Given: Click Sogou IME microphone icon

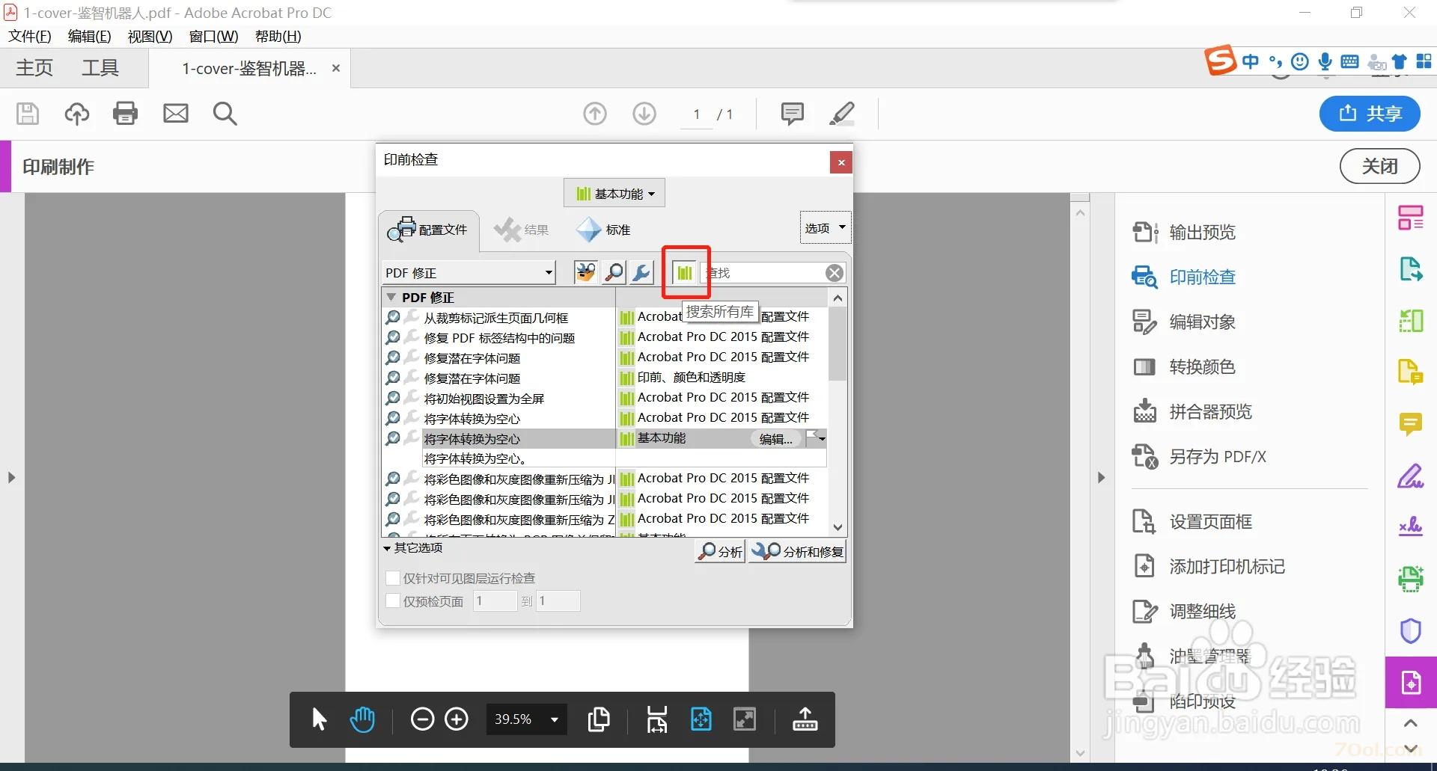Looking at the screenshot, I should tap(1325, 61).
